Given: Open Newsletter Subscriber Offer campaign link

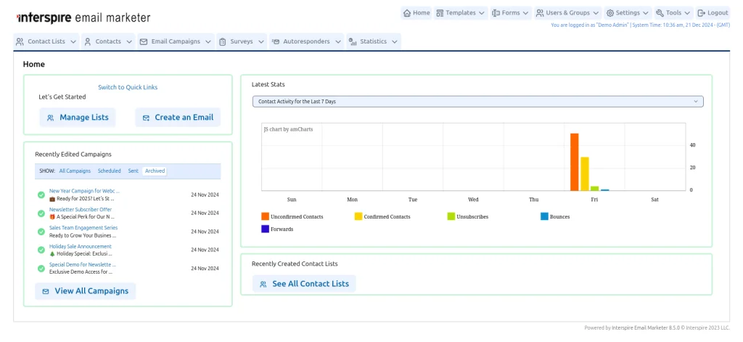Looking at the screenshot, I should [x=81, y=209].
